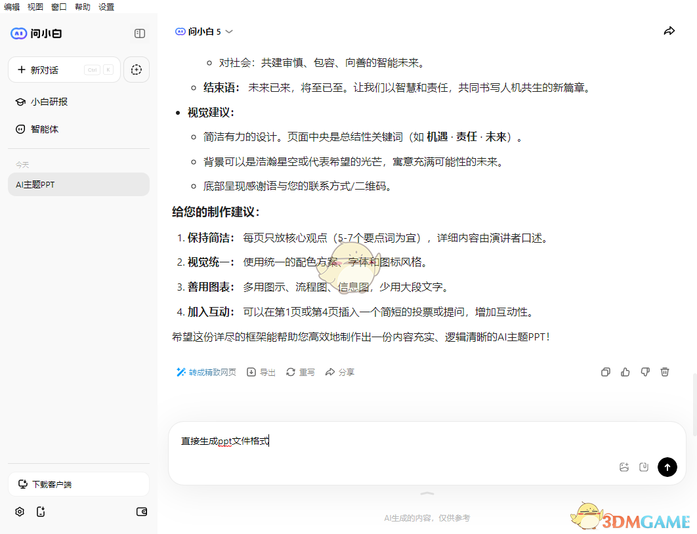Give the response a thumbs down
Screen dimensions: 697x534
pyautogui.click(x=645, y=372)
